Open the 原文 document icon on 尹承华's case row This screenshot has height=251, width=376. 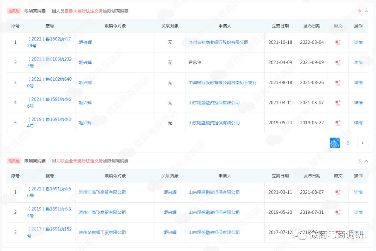[338, 62]
